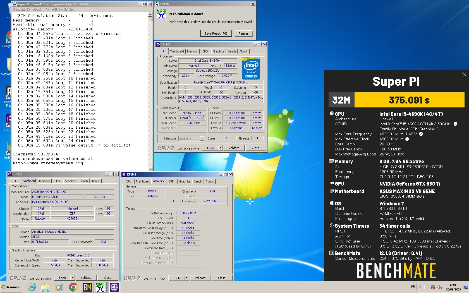
Task: Open SPD tab in top CPU-Z window
Action: coord(205,51)
